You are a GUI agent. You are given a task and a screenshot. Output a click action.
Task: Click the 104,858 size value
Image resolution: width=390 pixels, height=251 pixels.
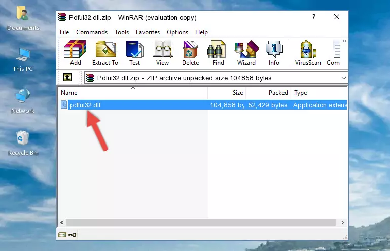pos(227,105)
